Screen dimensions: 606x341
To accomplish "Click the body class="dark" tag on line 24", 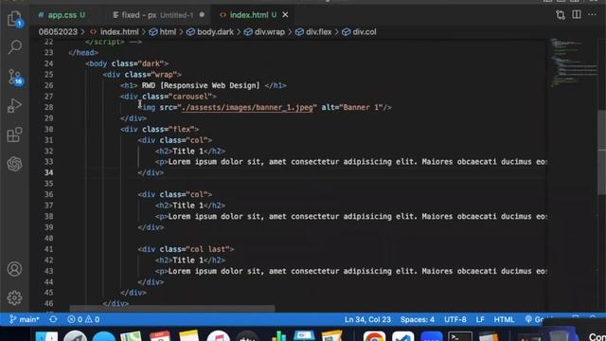I will pos(127,63).
